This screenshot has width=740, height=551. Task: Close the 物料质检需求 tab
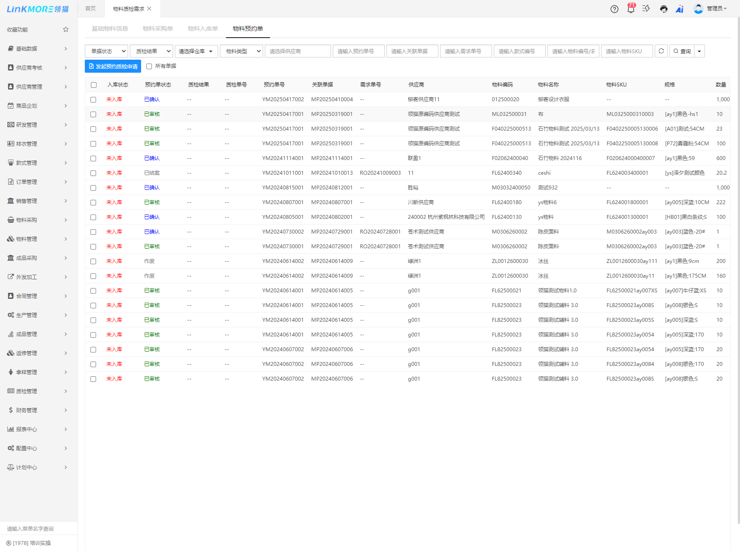coord(149,9)
